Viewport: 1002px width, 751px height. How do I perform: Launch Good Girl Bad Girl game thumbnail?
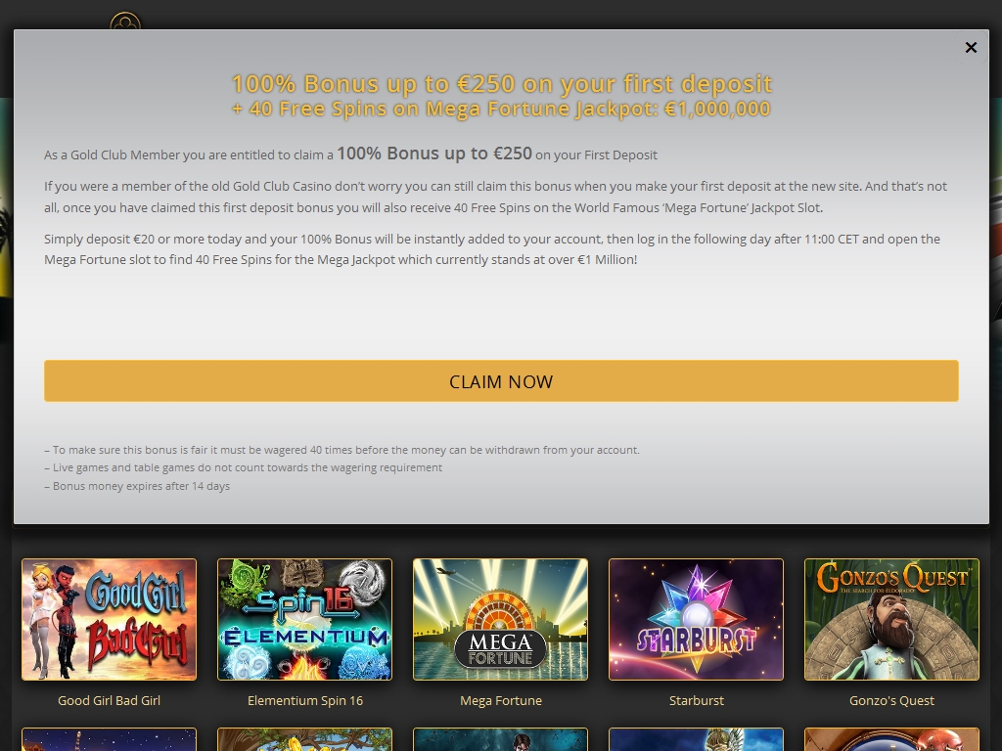tap(110, 619)
